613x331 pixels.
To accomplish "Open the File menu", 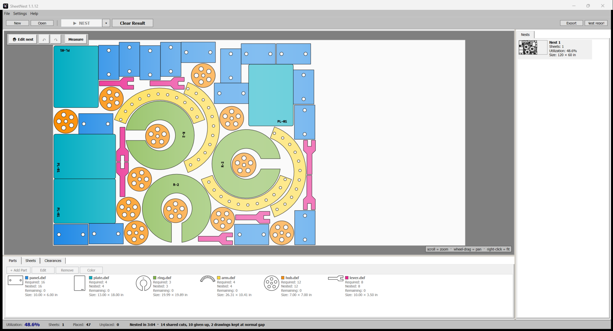I will click(7, 14).
